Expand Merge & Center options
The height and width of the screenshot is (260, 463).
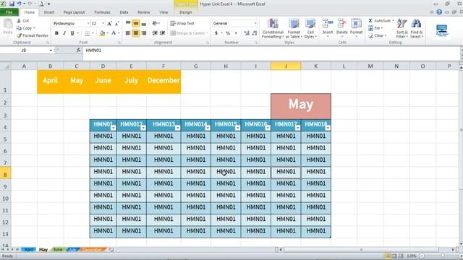click(207, 33)
